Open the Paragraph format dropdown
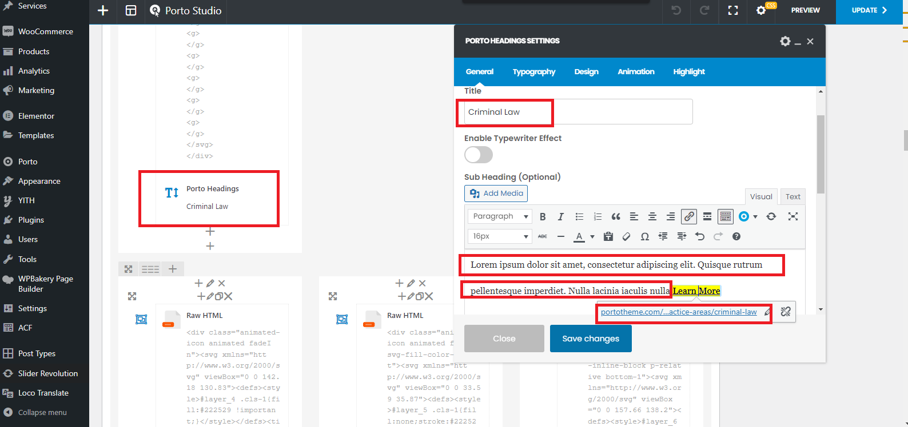Viewport: 908px width, 427px height. click(x=500, y=216)
